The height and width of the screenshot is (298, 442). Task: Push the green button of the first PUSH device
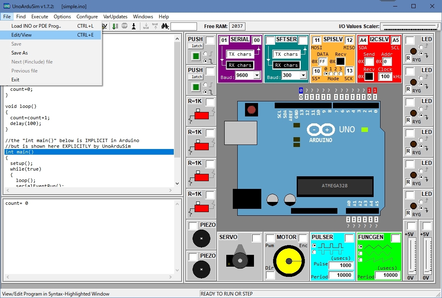click(196, 56)
